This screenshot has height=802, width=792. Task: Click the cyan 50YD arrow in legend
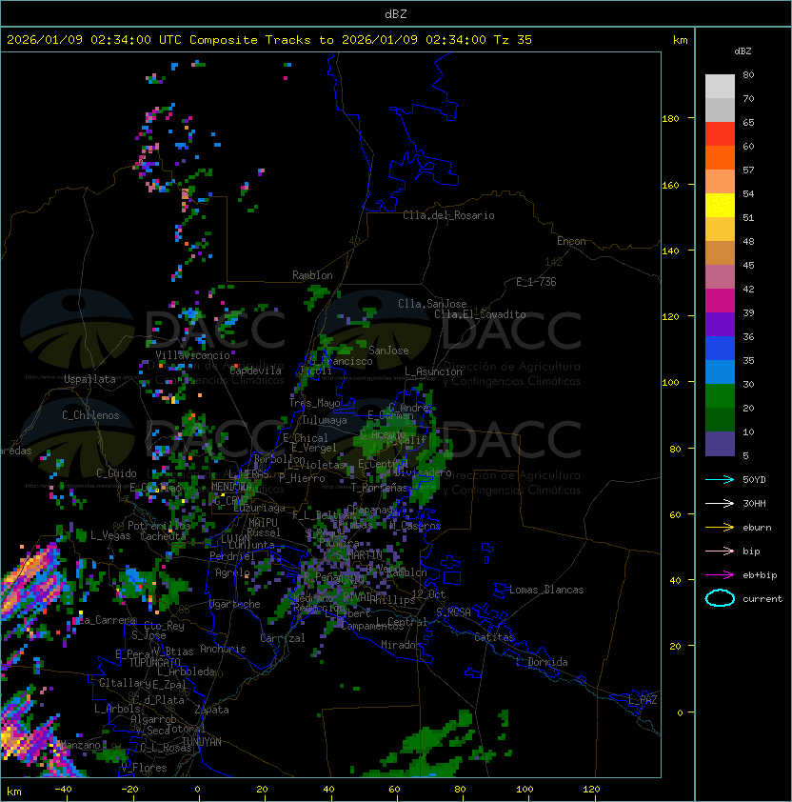720,480
